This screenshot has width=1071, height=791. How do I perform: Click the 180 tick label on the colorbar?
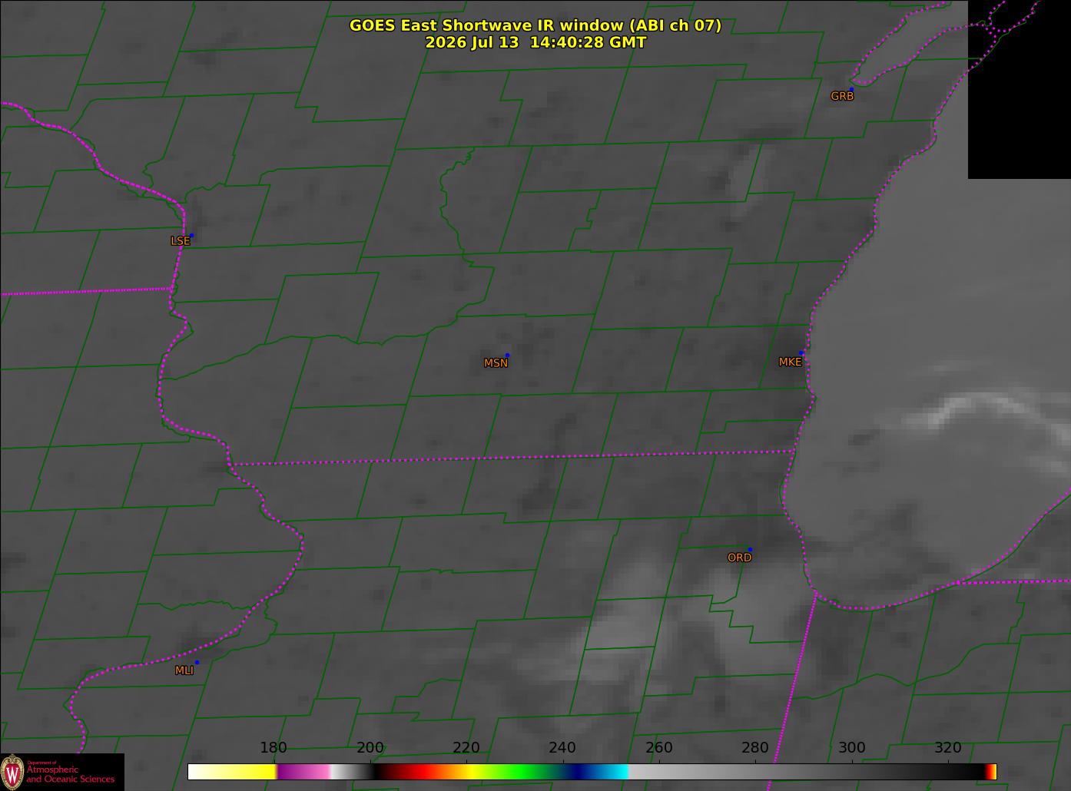[274, 748]
